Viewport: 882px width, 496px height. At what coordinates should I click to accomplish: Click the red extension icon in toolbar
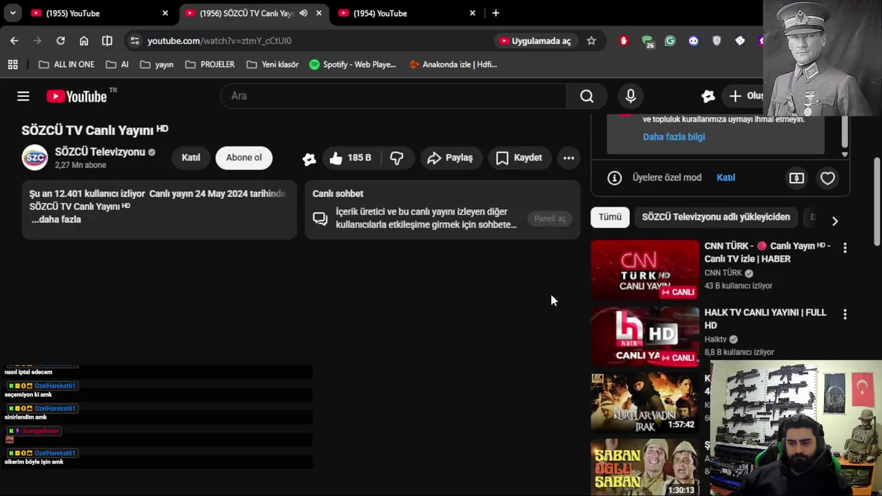[x=624, y=41]
